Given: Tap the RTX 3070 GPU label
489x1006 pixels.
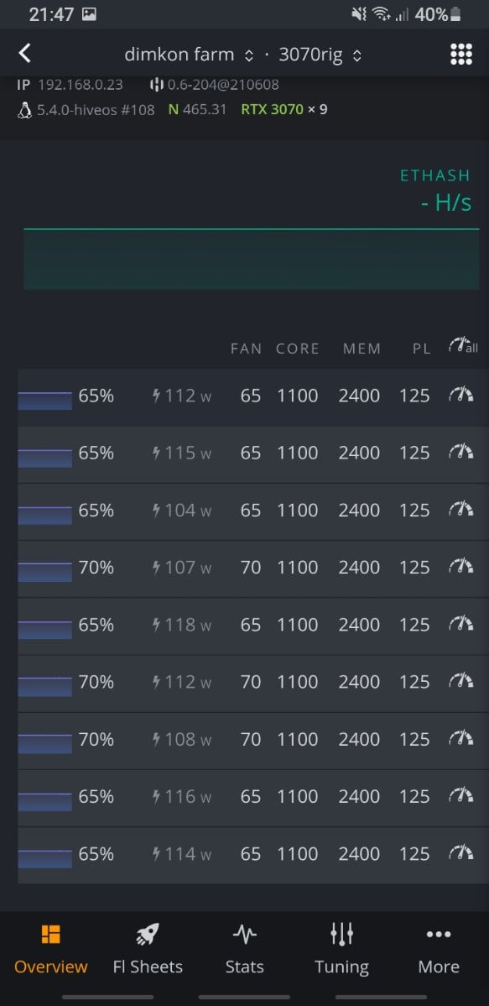Looking at the screenshot, I should click(x=272, y=109).
